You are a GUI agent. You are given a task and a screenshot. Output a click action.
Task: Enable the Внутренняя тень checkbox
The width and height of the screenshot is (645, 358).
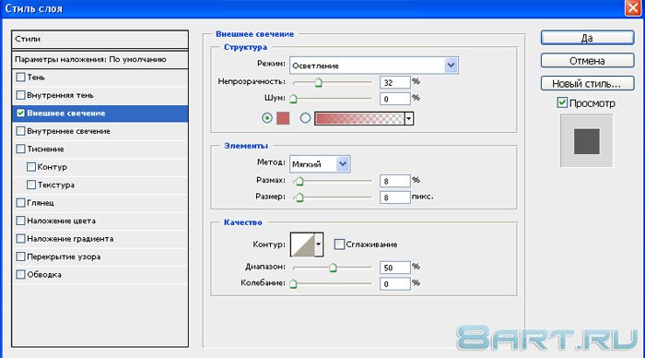[20, 95]
